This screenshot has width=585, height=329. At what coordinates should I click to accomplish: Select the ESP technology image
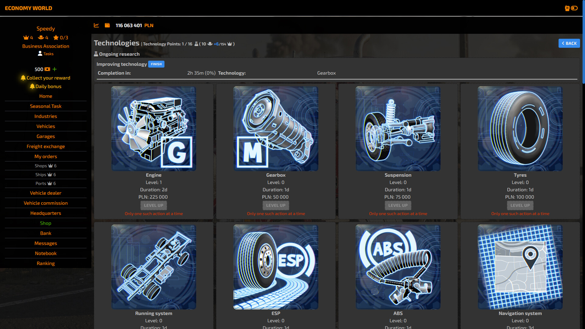point(276,267)
